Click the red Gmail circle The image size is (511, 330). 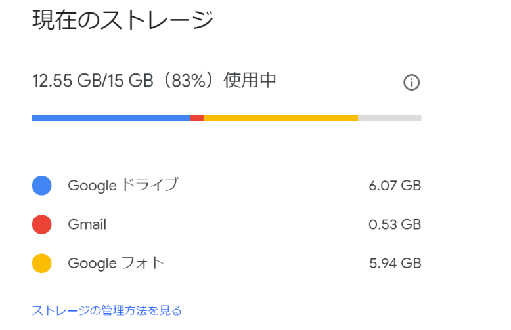pyautogui.click(x=42, y=224)
